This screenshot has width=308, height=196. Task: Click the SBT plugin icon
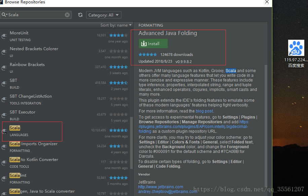(x=4, y=84)
